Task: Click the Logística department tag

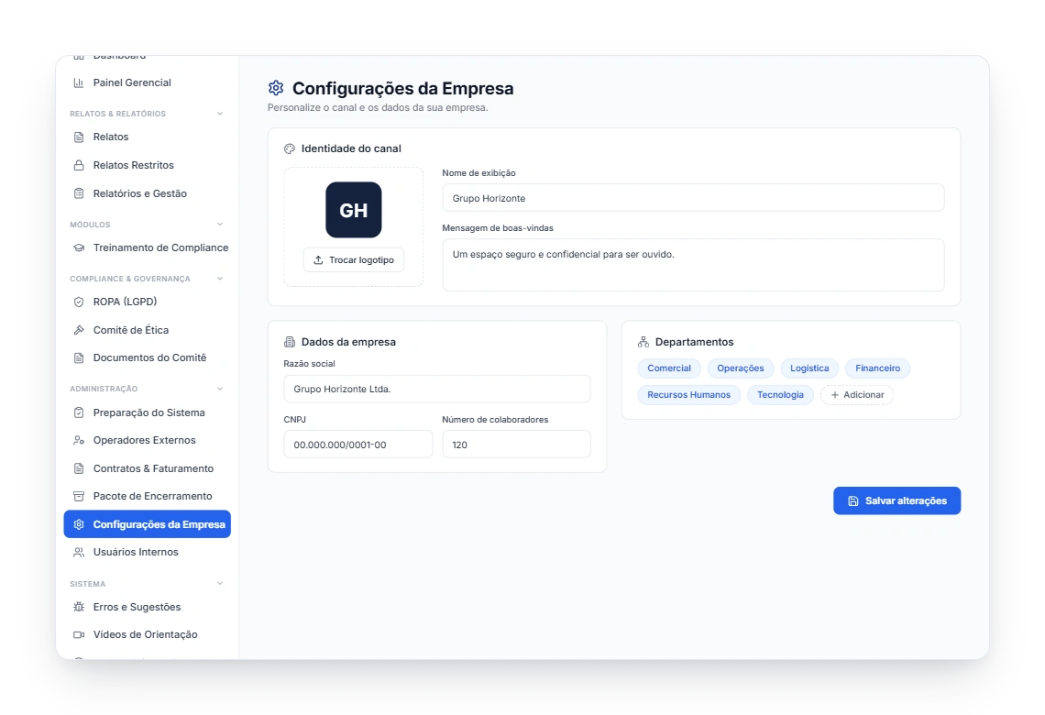Action: point(809,368)
